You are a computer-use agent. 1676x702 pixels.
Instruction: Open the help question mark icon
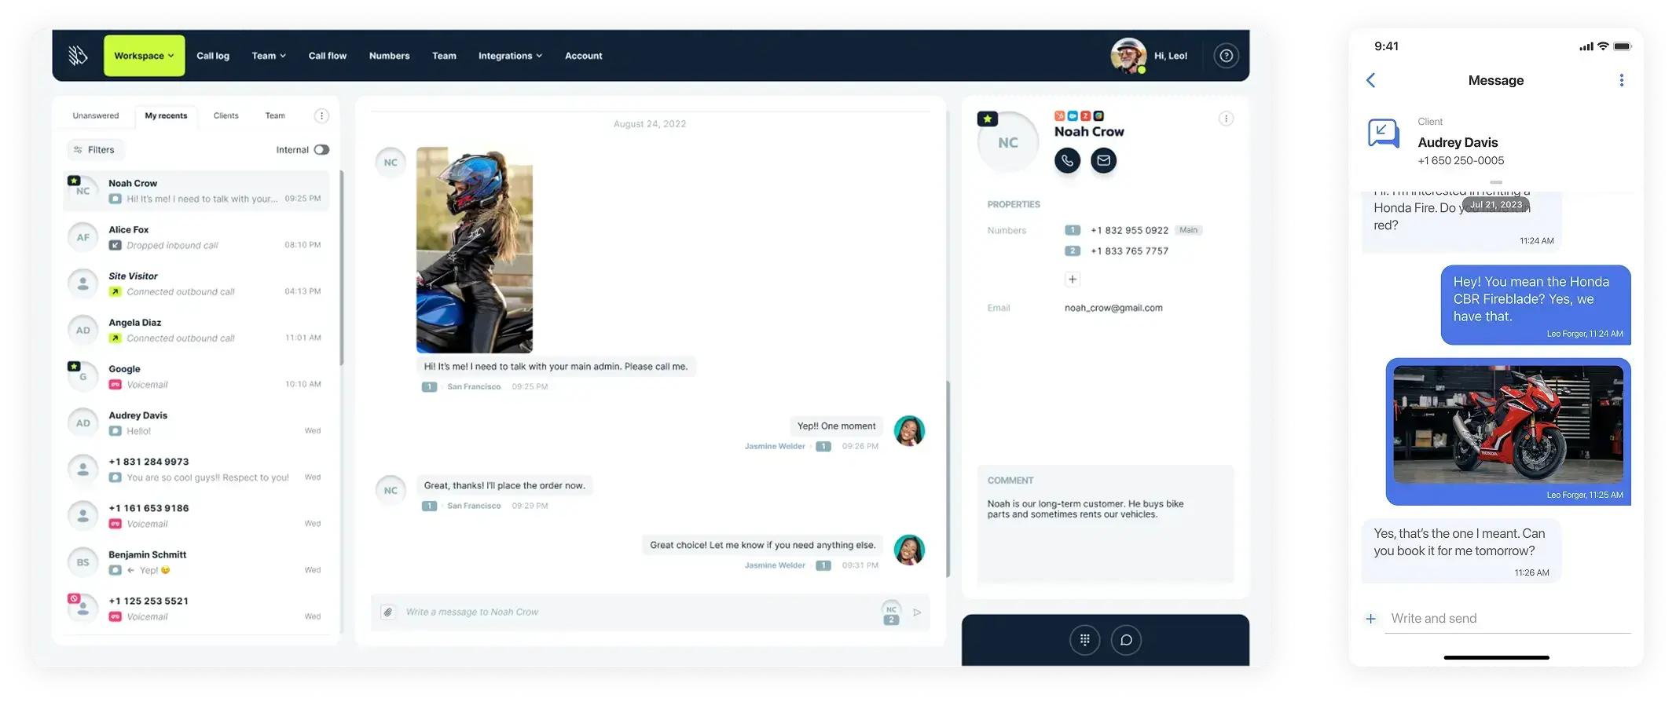pos(1226,56)
